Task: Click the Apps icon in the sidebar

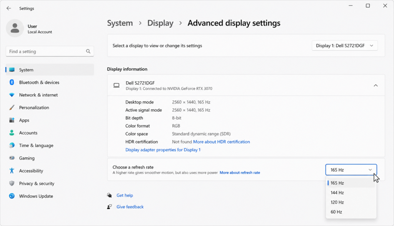Action: pos(12,120)
